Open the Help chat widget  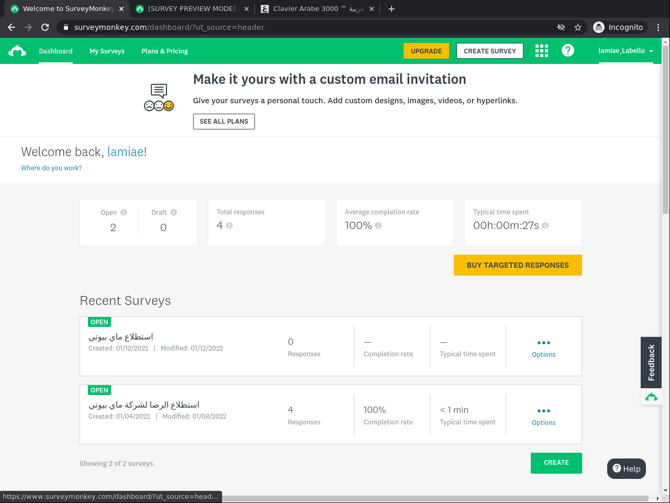pyautogui.click(x=627, y=469)
